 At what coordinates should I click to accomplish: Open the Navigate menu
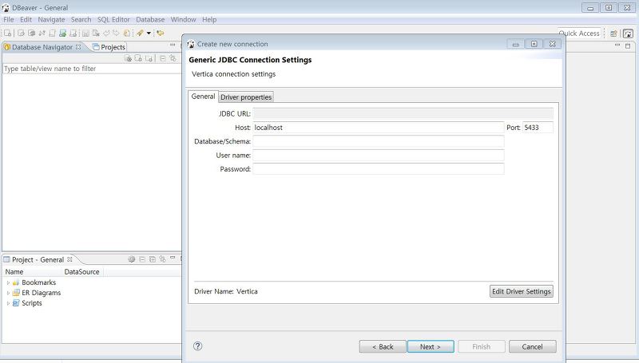[x=51, y=19]
